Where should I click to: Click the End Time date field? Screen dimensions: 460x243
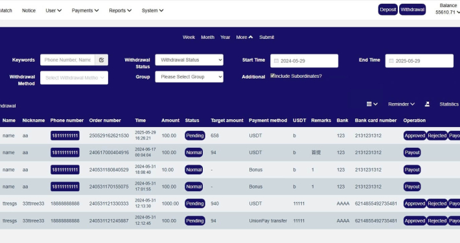419,61
